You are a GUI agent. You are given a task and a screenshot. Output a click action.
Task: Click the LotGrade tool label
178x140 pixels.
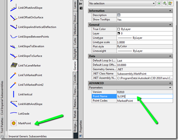click(x=24, y=113)
